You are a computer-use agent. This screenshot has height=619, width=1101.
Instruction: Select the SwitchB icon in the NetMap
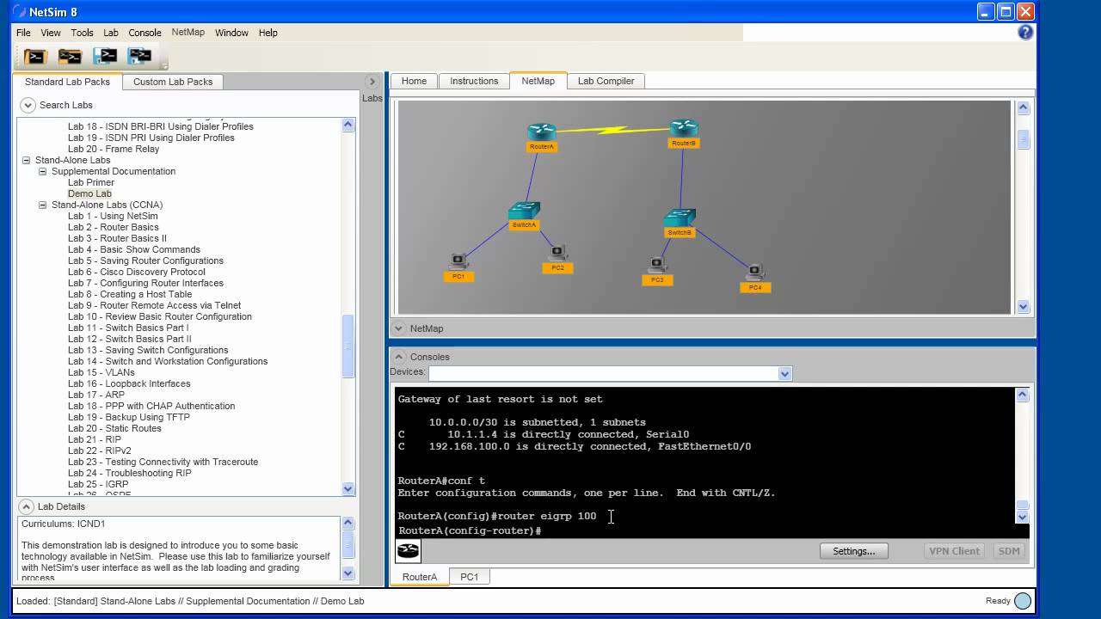tap(680, 218)
